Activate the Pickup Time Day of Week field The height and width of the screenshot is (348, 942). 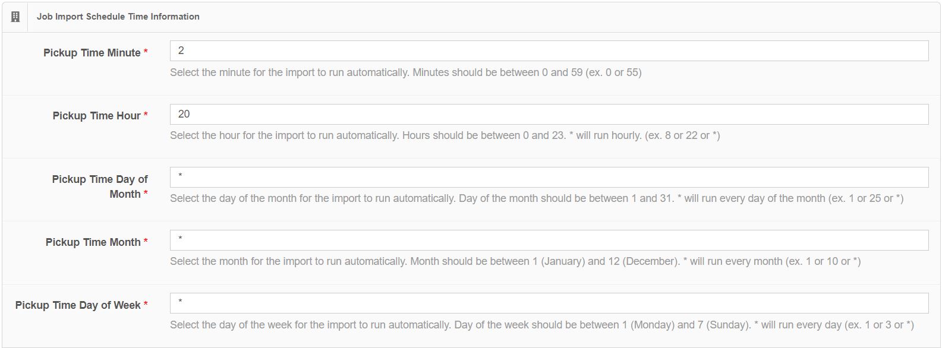click(549, 303)
